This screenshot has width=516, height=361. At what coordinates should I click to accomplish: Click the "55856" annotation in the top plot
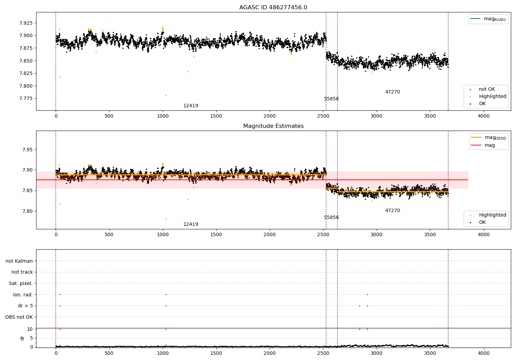[331, 99]
